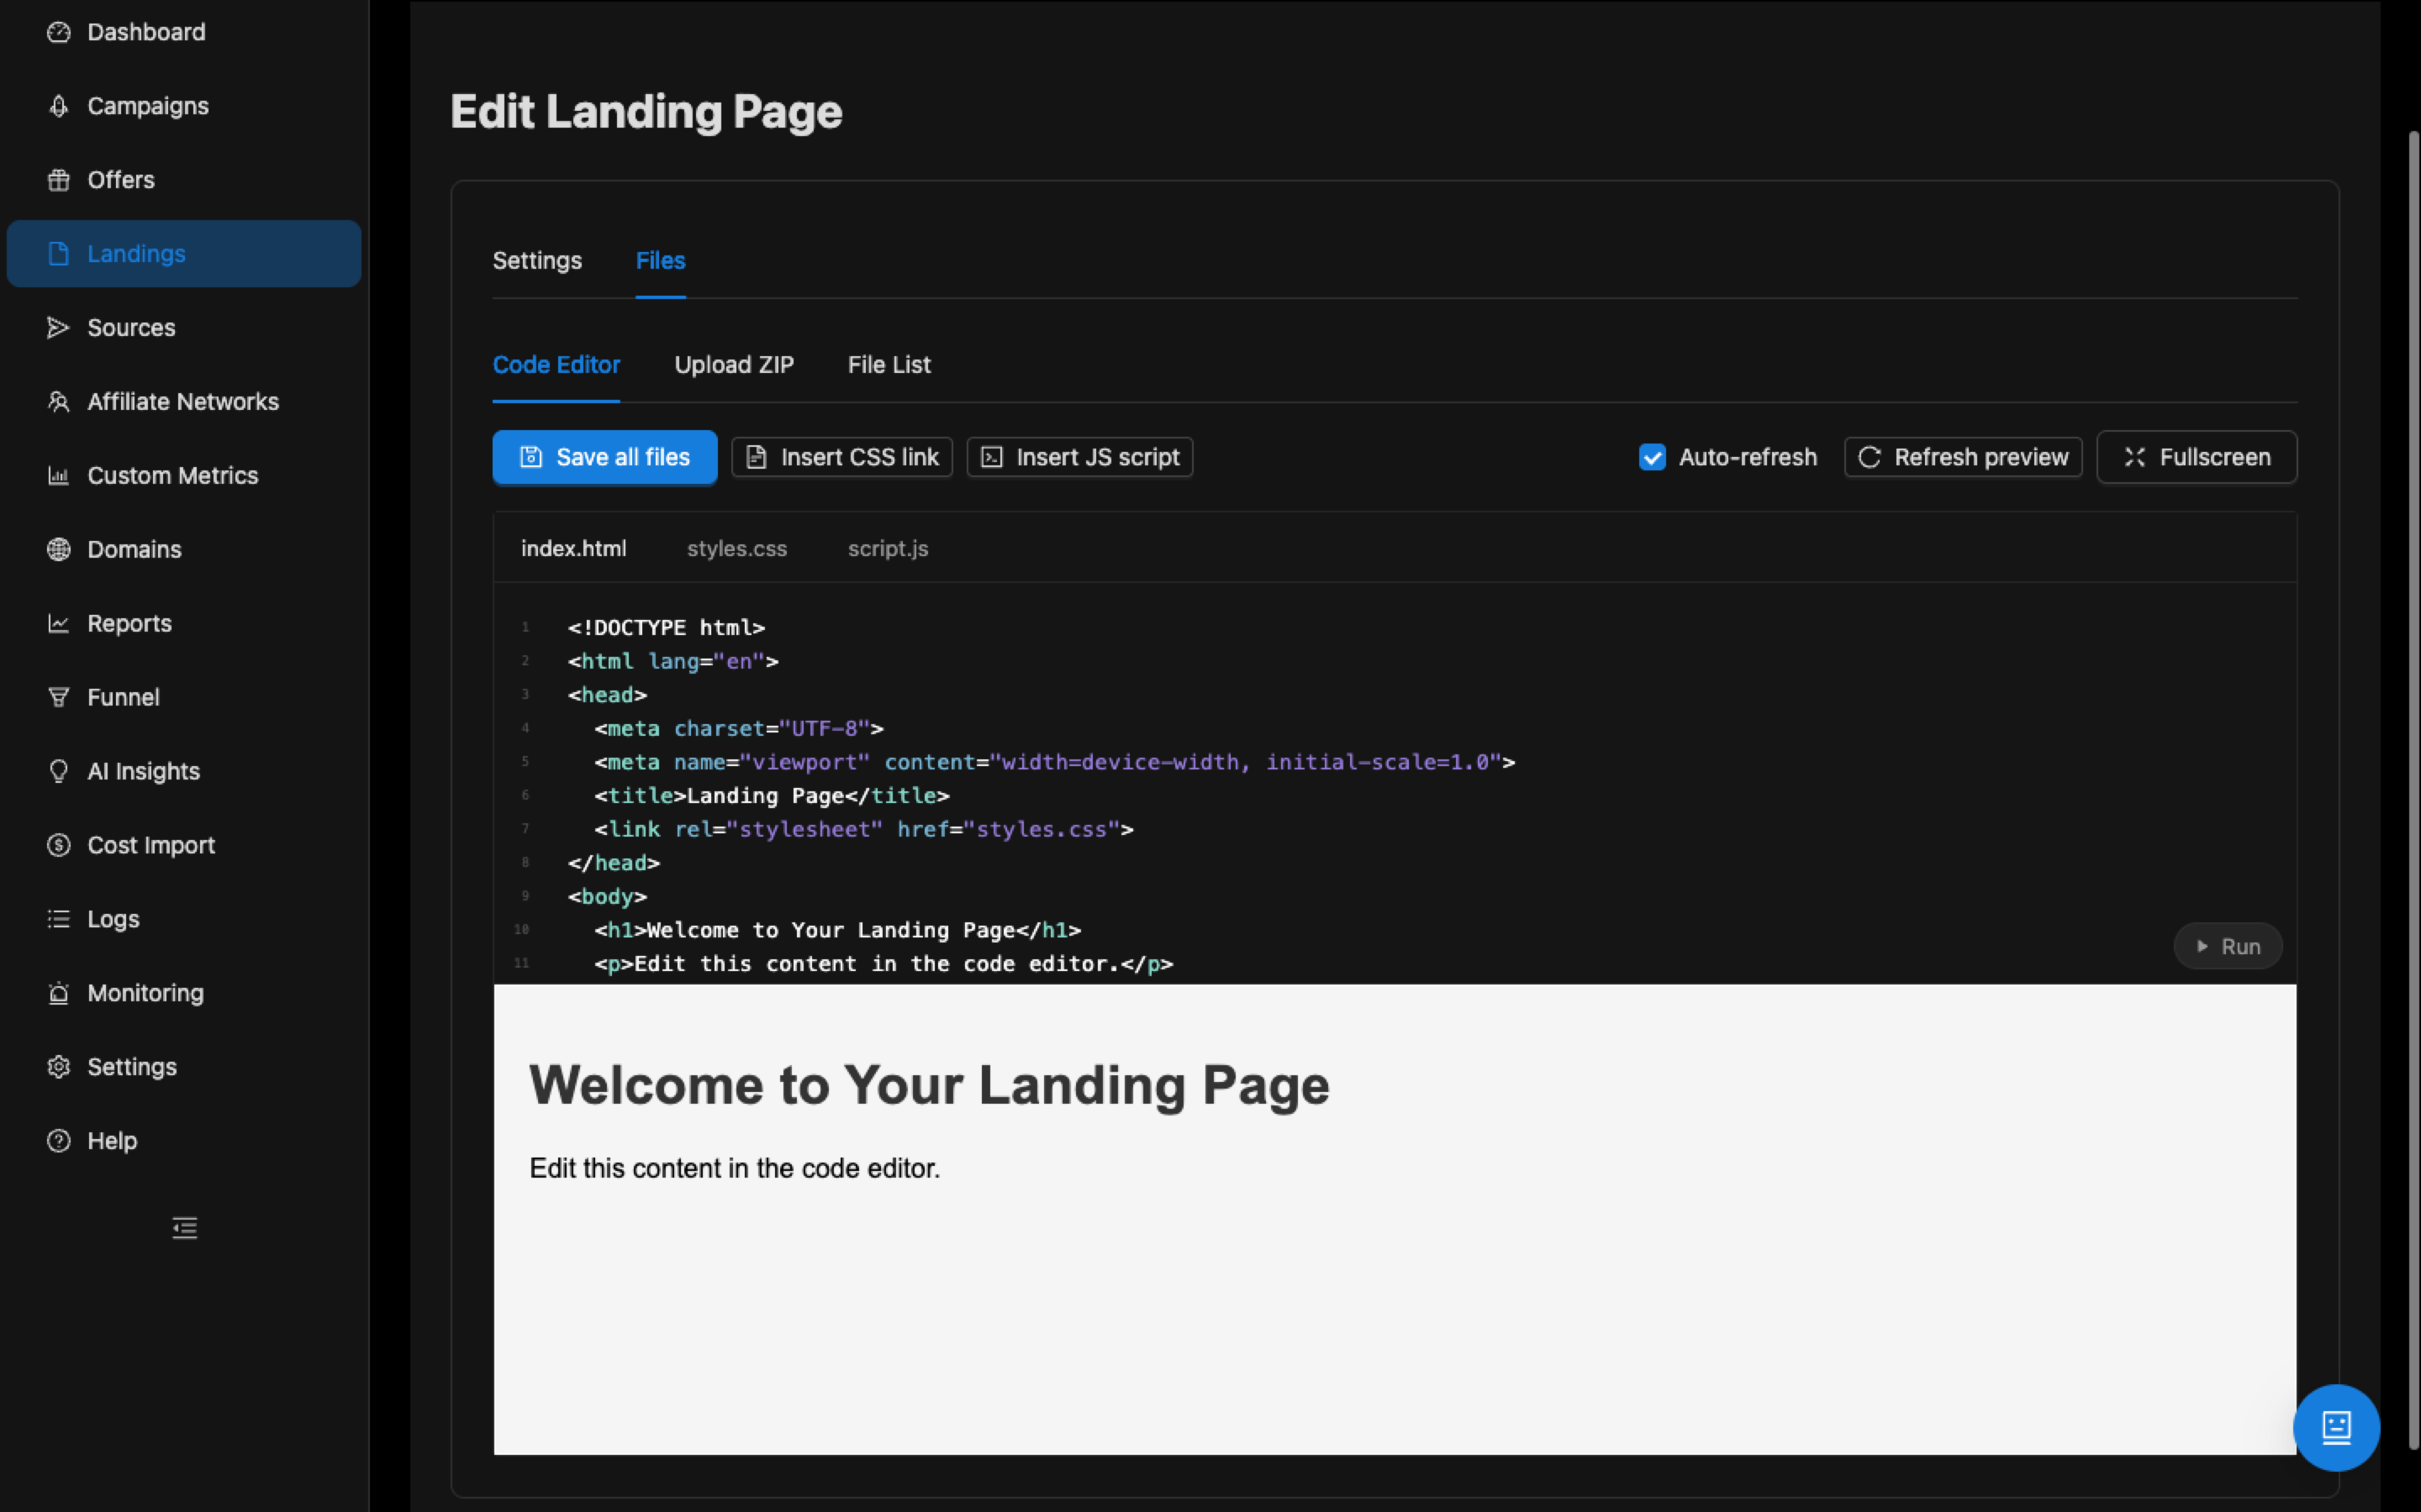Click Insert JS script button
The width and height of the screenshot is (2421, 1512).
pyautogui.click(x=1079, y=457)
